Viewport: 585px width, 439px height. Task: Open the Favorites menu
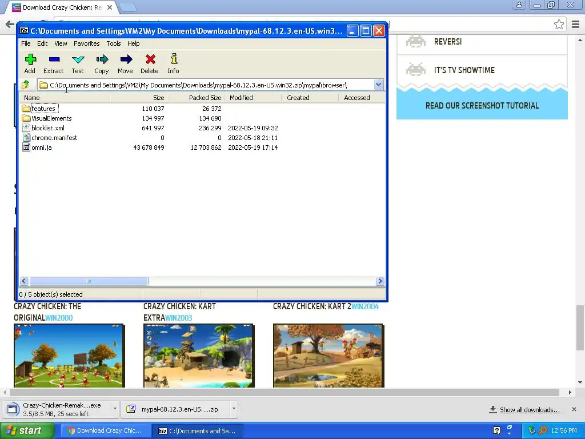[87, 43]
